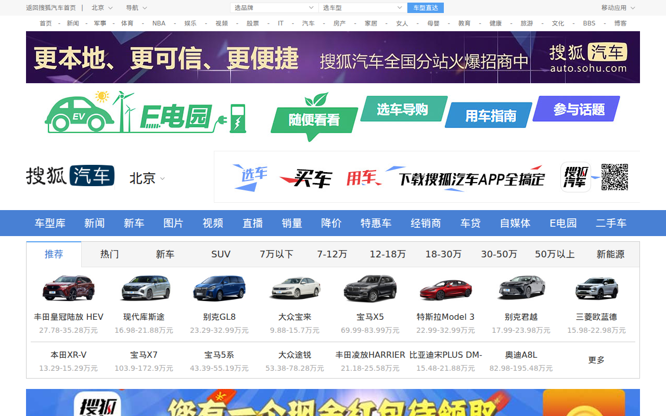The height and width of the screenshot is (416, 666).
Task: Select the SUV tab
Action: pyautogui.click(x=221, y=254)
